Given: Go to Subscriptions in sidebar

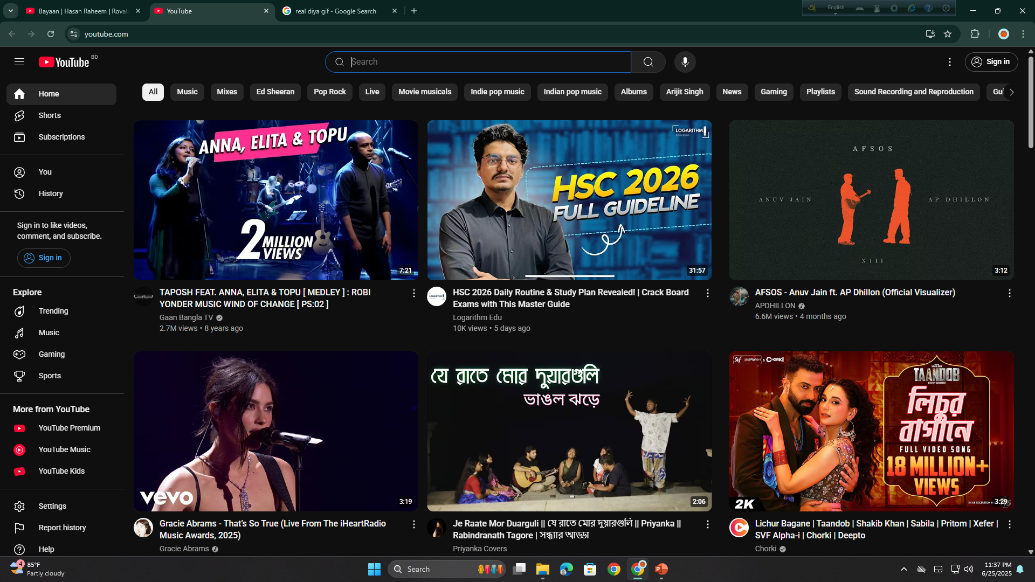Looking at the screenshot, I should tap(61, 137).
